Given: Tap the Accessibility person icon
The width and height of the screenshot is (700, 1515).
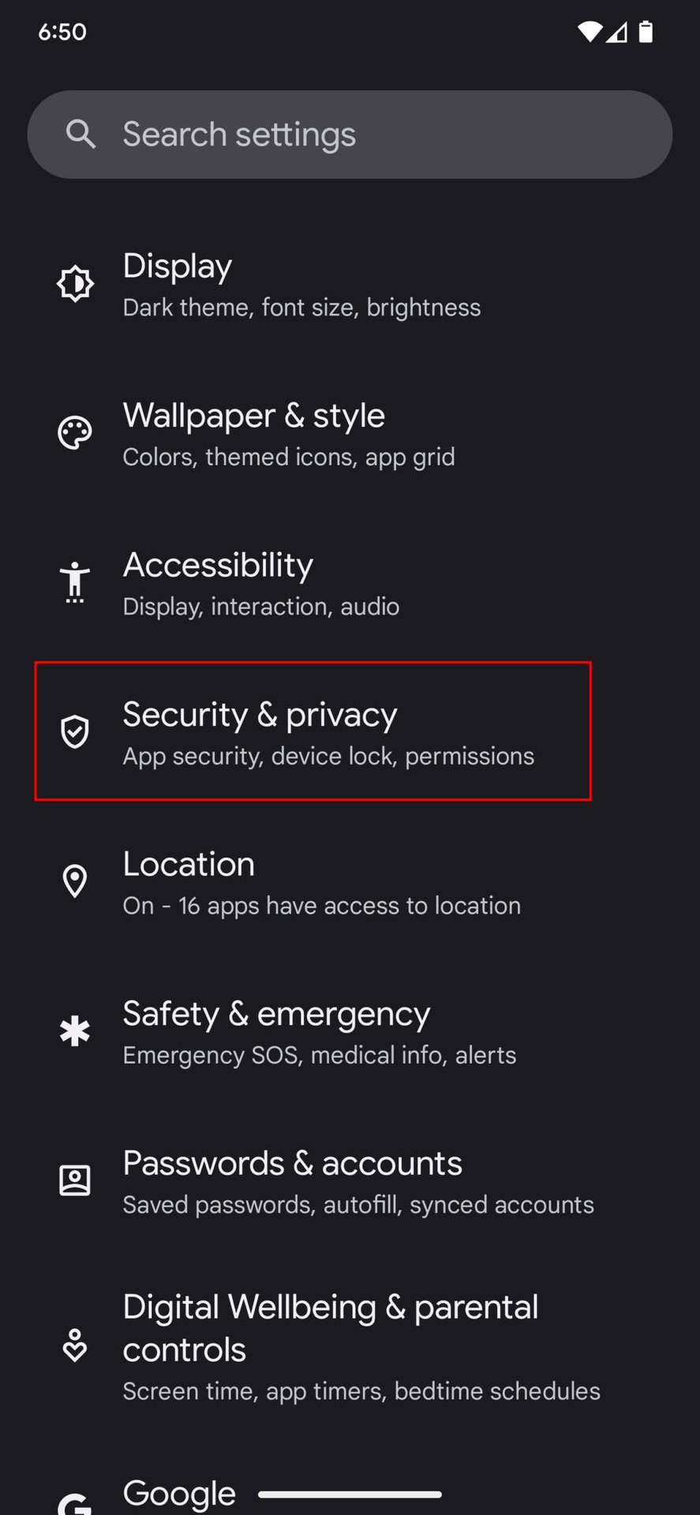Looking at the screenshot, I should (75, 582).
